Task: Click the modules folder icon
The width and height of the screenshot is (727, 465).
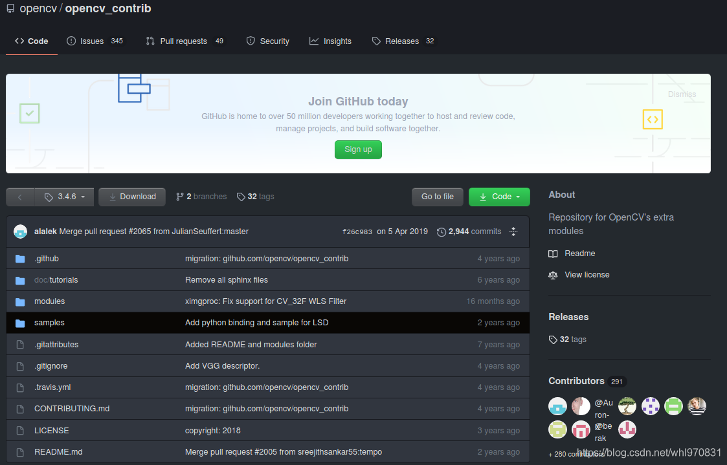Action: [x=20, y=301]
